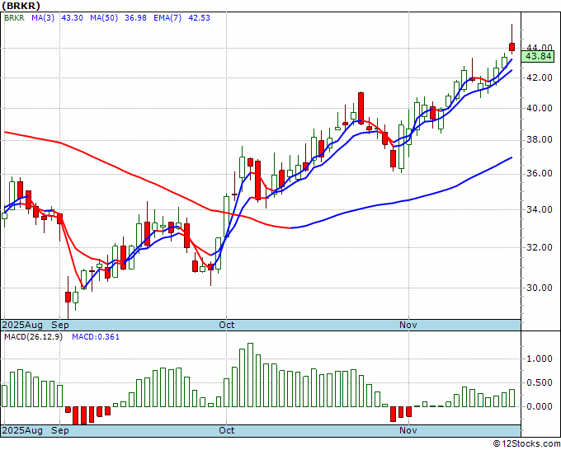This screenshot has width=561, height=450.
Task: Click Sep on price chart time axis
Action: click(x=60, y=325)
